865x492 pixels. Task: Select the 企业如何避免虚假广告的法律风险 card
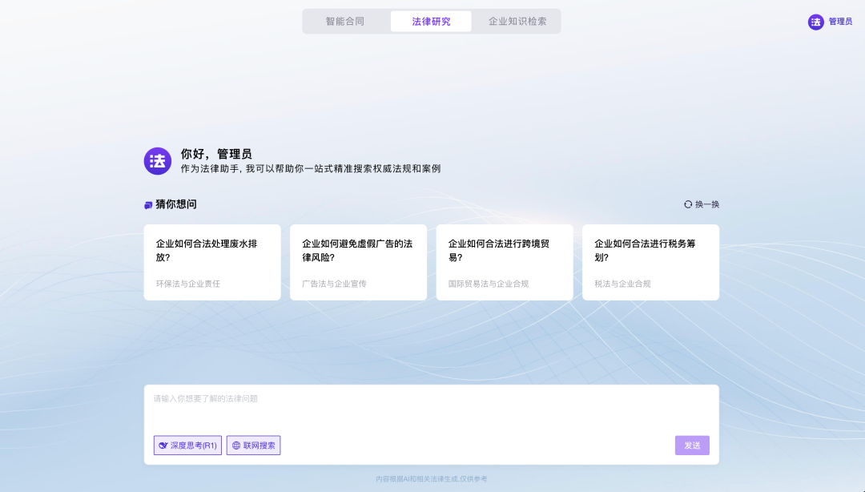(358, 262)
